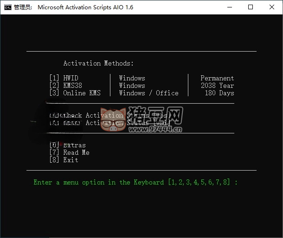Click the cmd icon in title bar

click(8, 7)
